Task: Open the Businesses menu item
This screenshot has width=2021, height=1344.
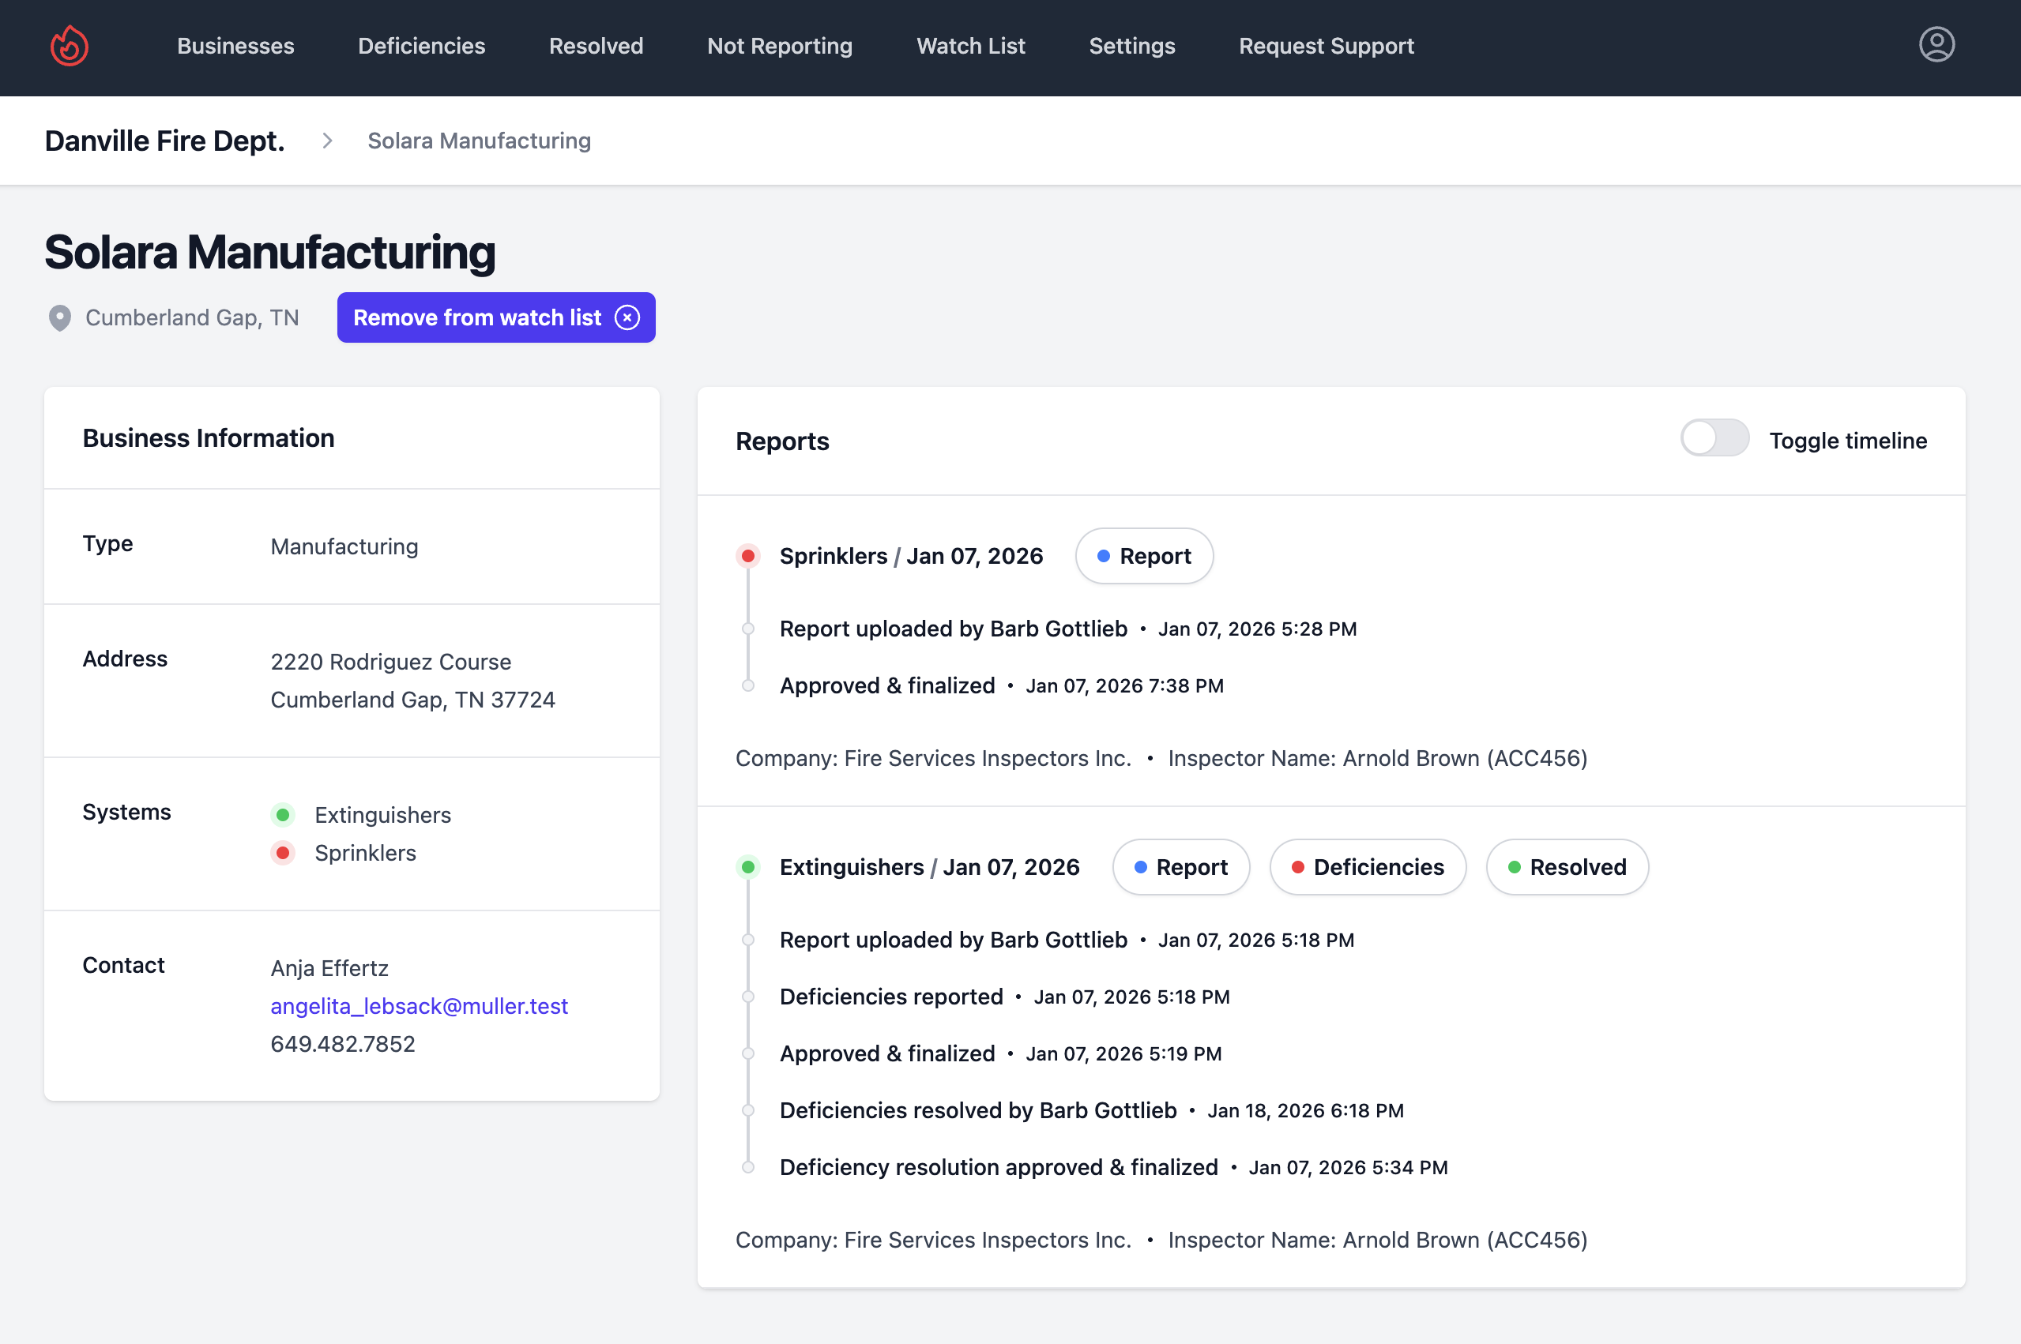Action: click(235, 47)
